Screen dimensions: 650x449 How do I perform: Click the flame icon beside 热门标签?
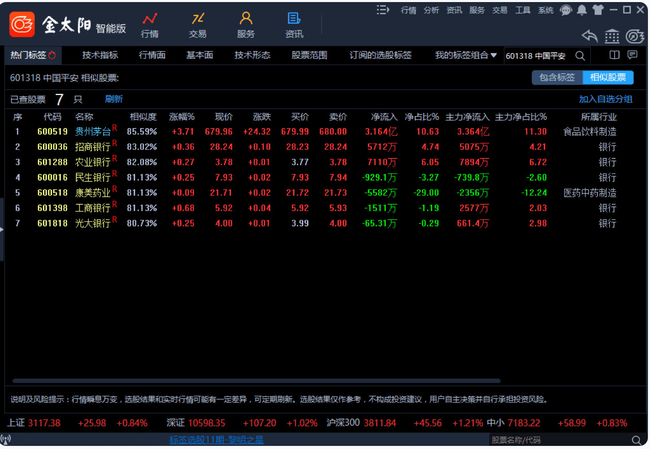click(x=52, y=55)
